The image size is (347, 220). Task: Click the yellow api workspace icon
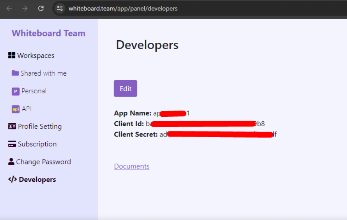click(x=16, y=109)
